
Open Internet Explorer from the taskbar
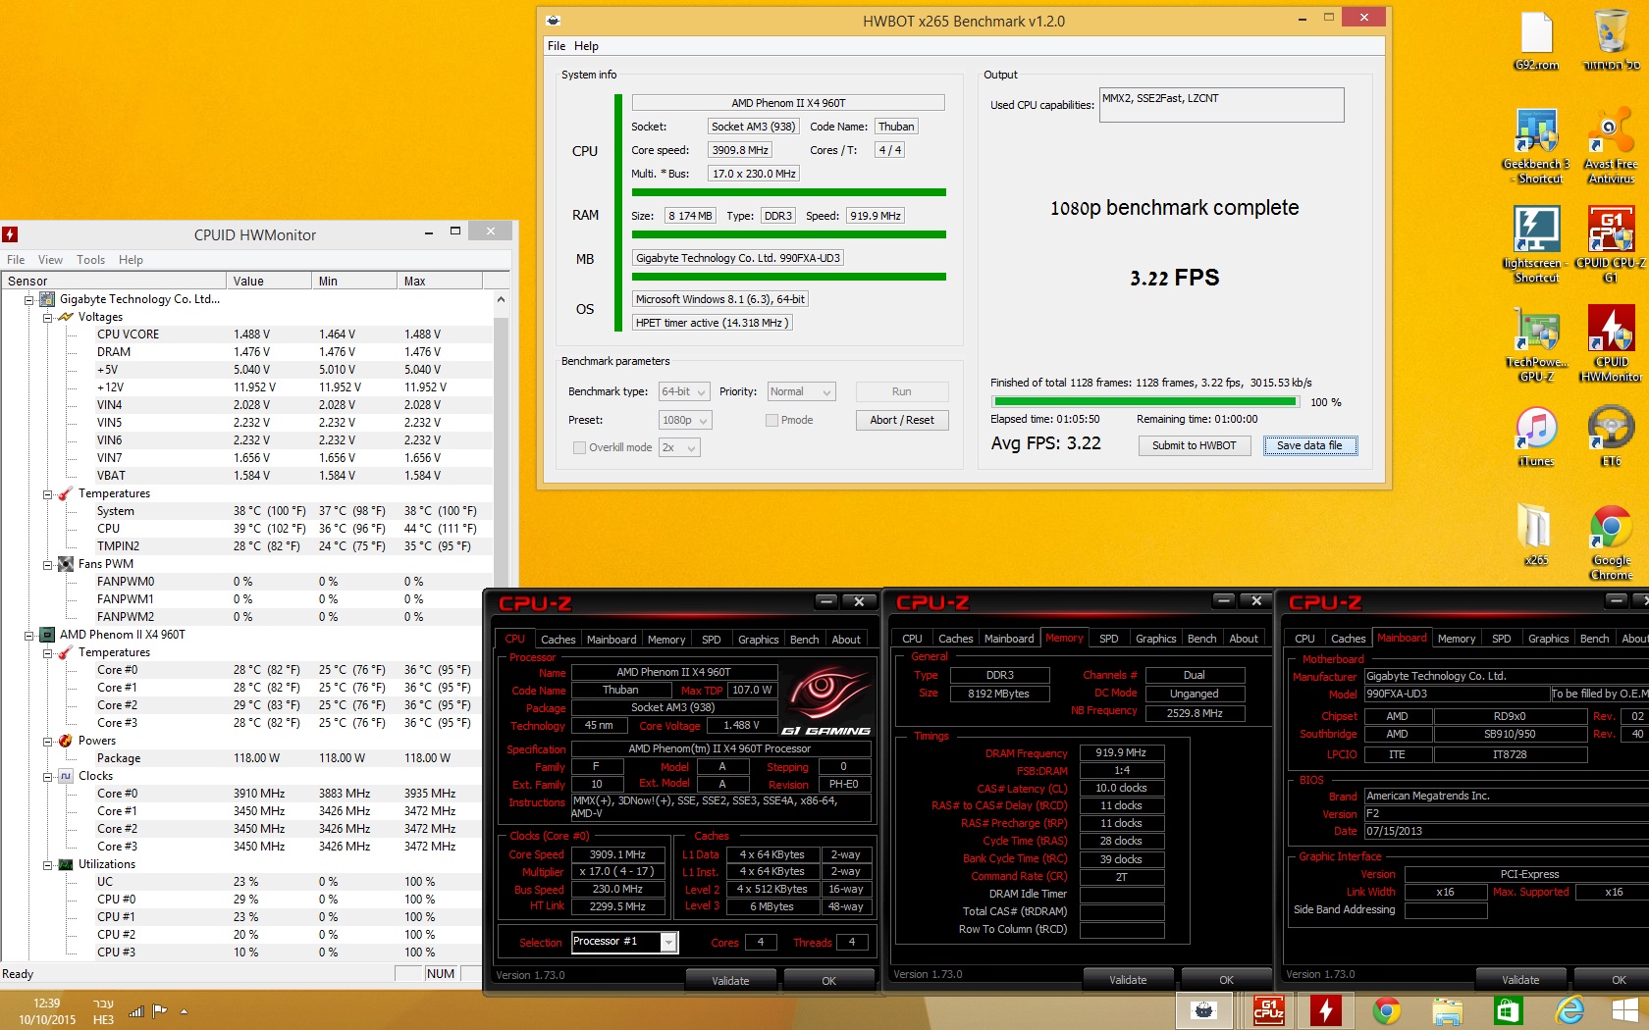pos(1570,1010)
